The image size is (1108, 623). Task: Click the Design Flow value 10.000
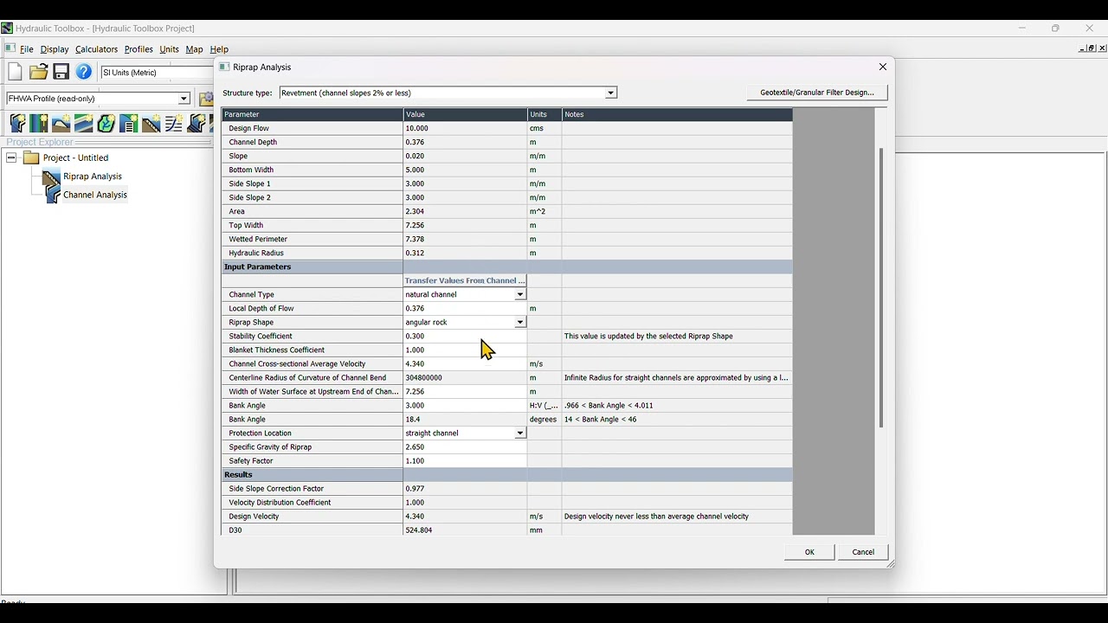(x=465, y=128)
